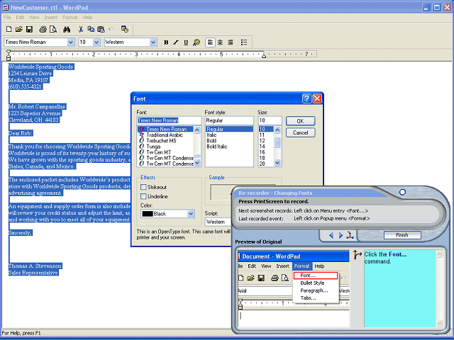Enable the Strikeout checkbox
The width and height of the screenshot is (454, 340).
(x=143, y=187)
